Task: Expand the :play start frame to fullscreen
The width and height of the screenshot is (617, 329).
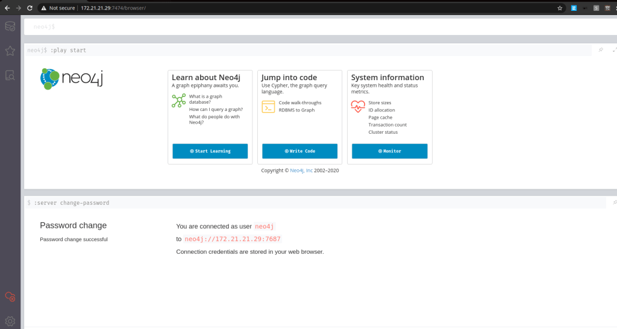Action: (614, 50)
